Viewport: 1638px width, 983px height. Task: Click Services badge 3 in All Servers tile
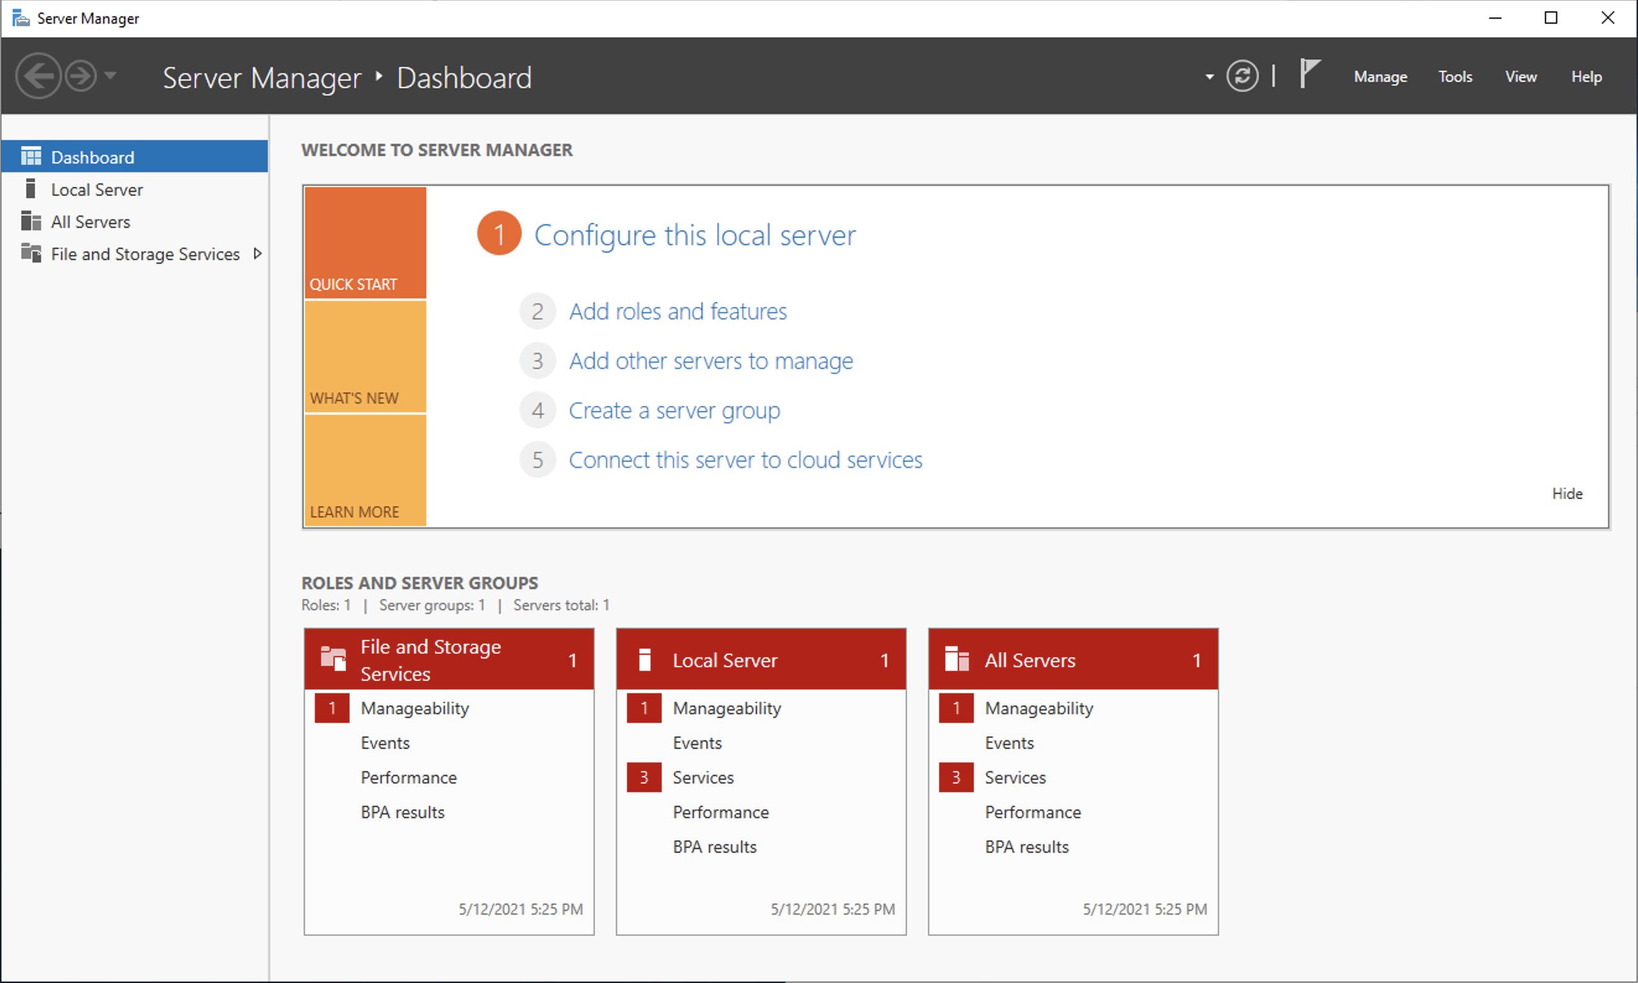coord(956,777)
